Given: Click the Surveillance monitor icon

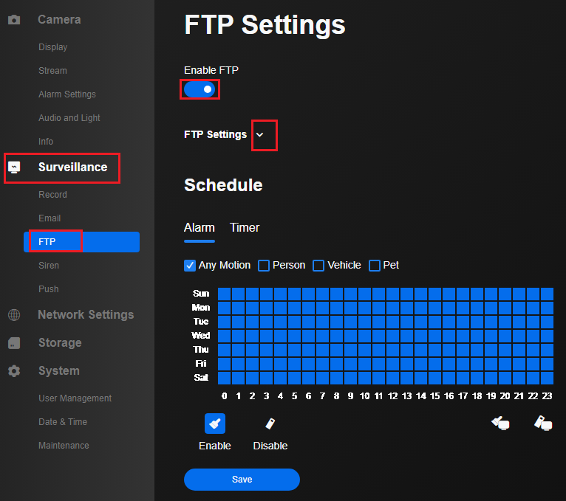Looking at the screenshot, I should [x=14, y=167].
